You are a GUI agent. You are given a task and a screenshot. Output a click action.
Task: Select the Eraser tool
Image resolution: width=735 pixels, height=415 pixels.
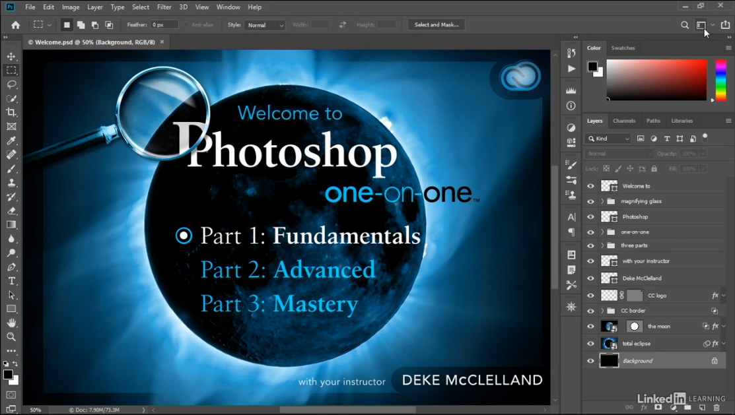coord(11,210)
